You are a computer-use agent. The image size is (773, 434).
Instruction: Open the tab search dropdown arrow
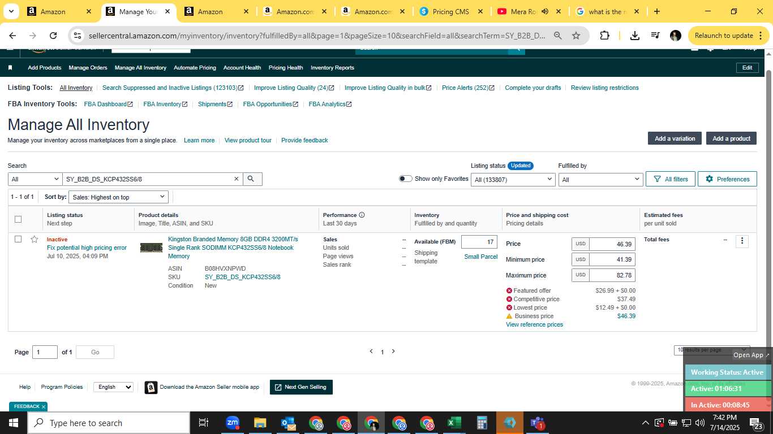tap(11, 11)
